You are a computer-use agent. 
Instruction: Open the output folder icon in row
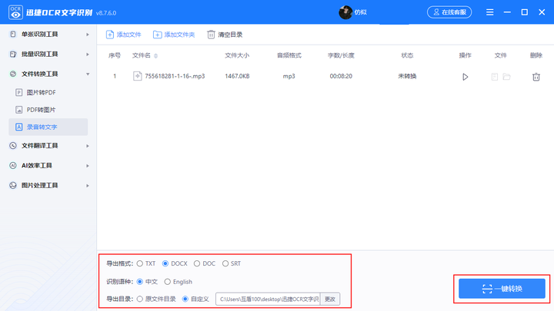coord(506,77)
